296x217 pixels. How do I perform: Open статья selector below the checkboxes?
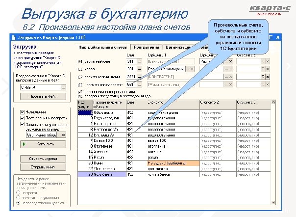tap(59, 135)
